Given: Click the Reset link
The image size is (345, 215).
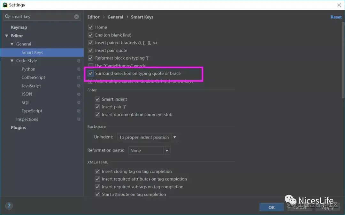Looking at the screenshot, I should 336,17.
